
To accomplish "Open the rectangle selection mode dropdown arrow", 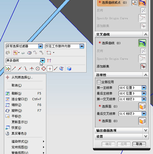I will pyautogui.click(x=54, y=53).
